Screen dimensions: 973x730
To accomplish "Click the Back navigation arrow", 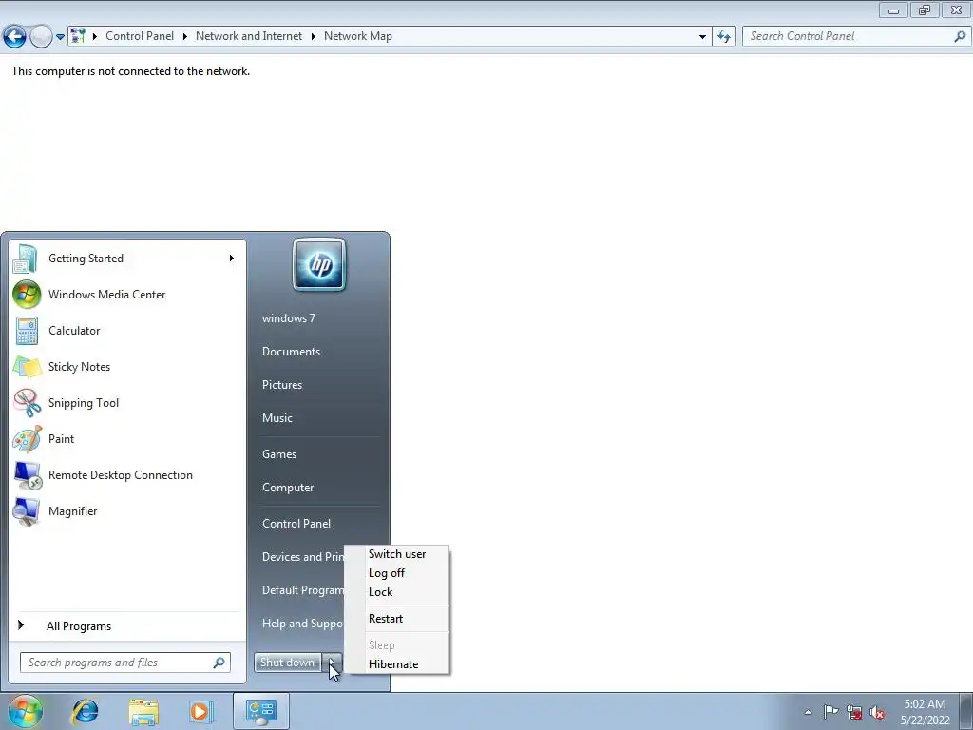I will pyautogui.click(x=15, y=37).
